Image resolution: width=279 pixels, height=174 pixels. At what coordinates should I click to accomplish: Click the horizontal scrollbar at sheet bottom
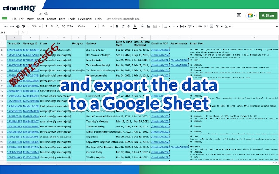click(64, 162)
